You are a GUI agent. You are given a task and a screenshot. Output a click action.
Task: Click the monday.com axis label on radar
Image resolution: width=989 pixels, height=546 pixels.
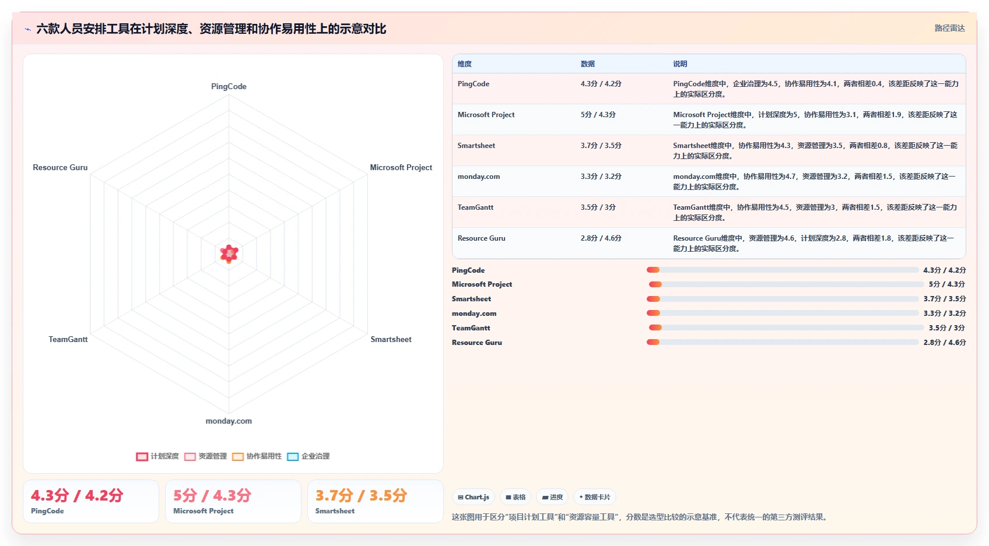[229, 421]
